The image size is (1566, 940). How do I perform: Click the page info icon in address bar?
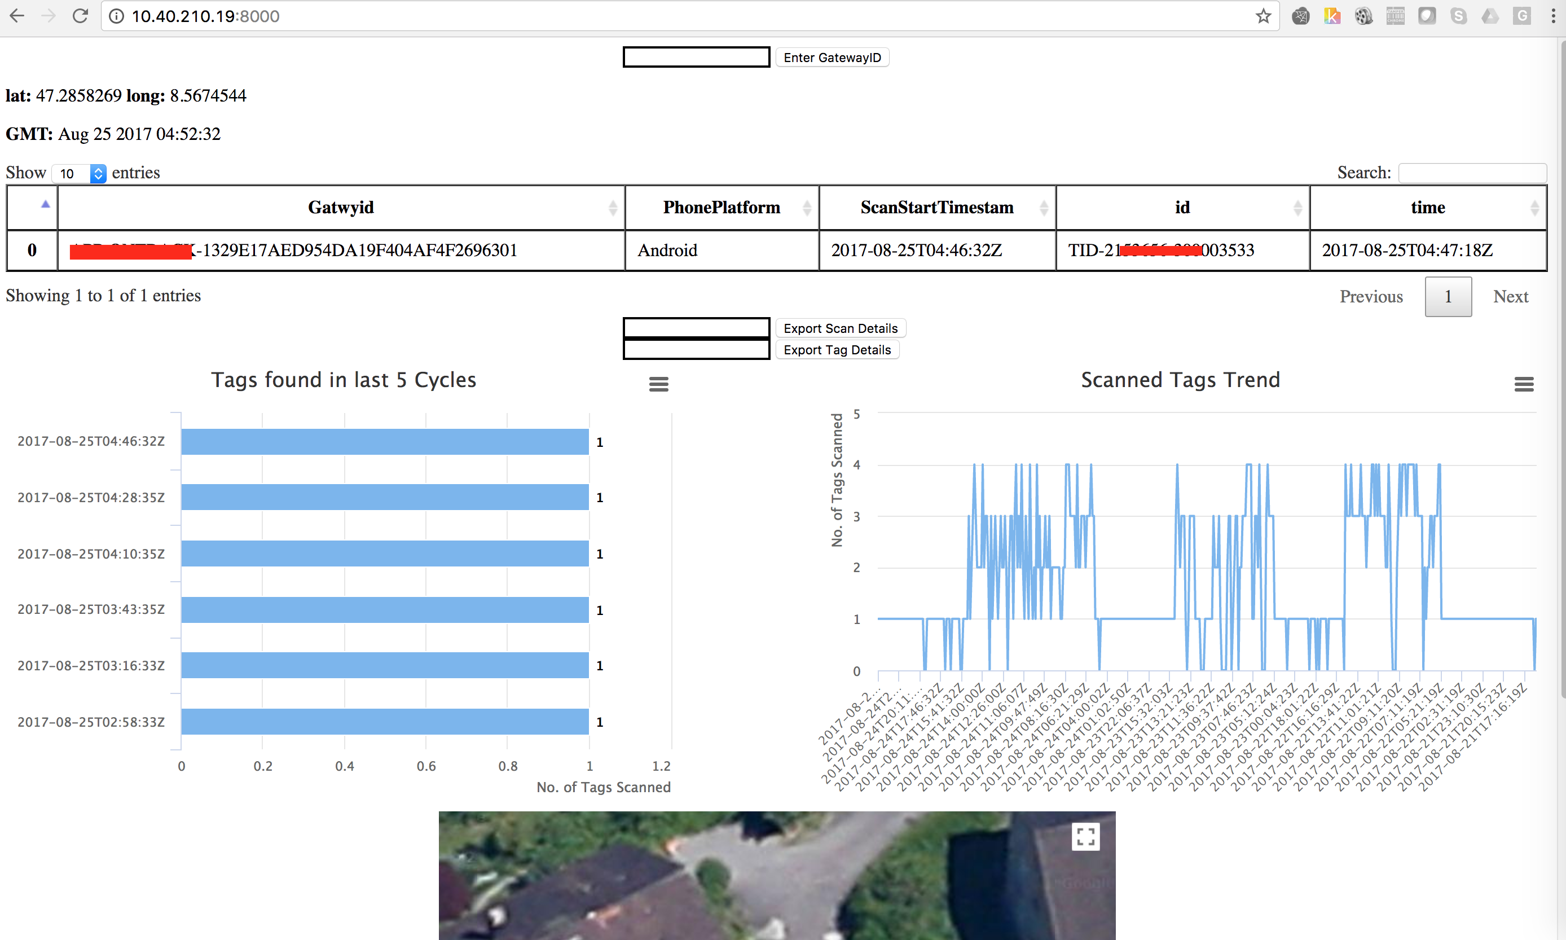tap(117, 16)
